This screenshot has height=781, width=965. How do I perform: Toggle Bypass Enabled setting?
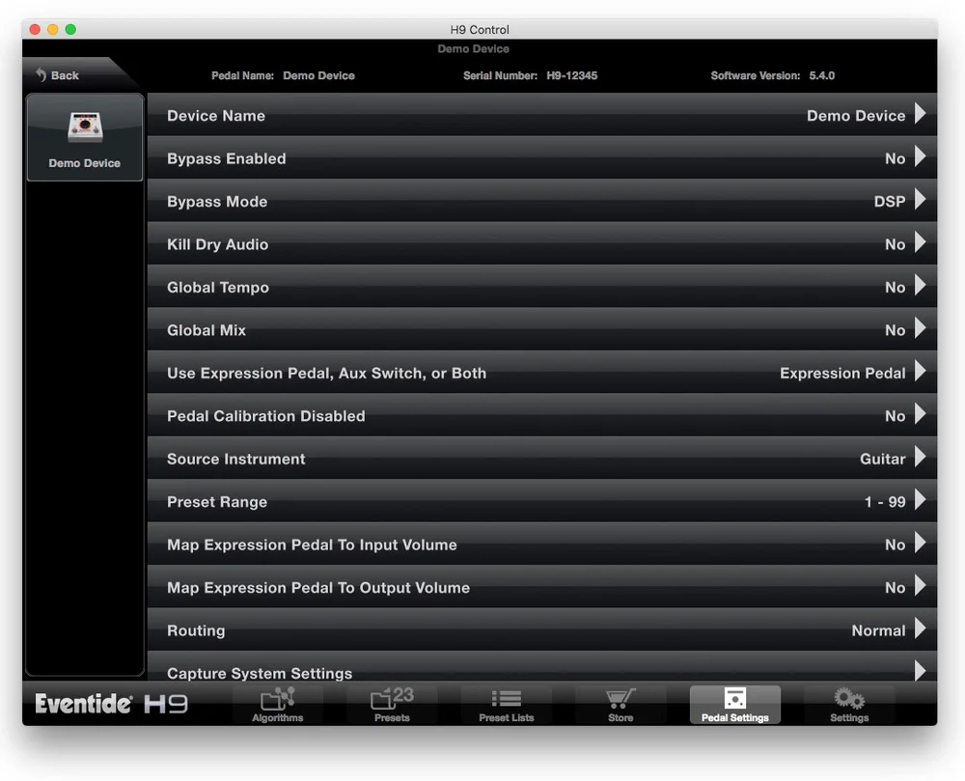[540, 158]
